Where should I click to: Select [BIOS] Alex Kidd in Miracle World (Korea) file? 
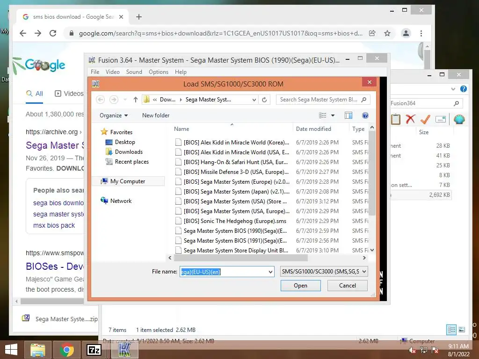(x=232, y=142)
